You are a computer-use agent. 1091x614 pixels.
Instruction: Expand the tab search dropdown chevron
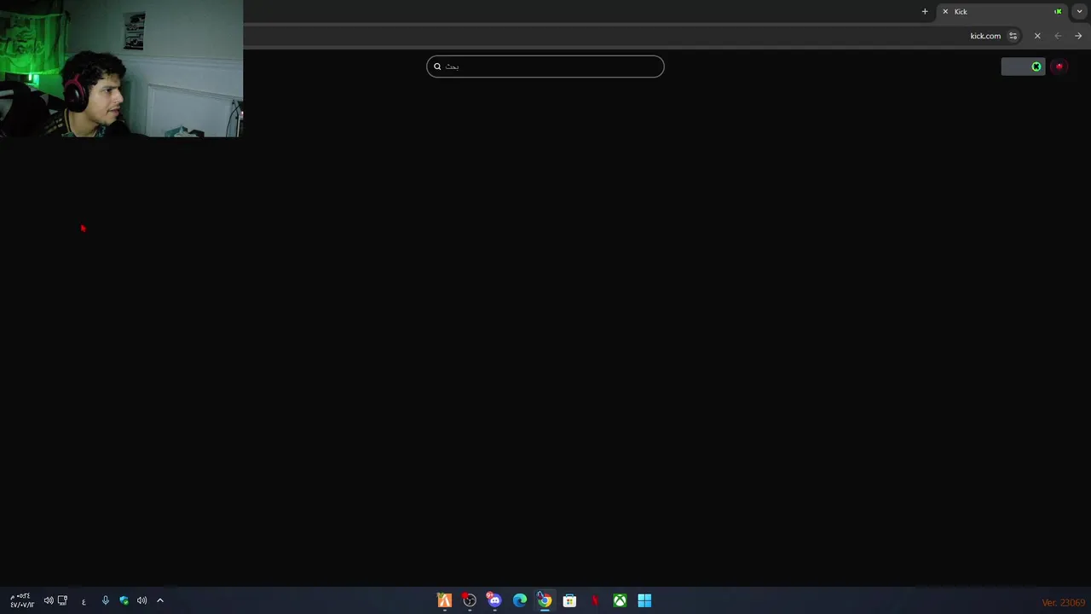tap(1080, 11)
